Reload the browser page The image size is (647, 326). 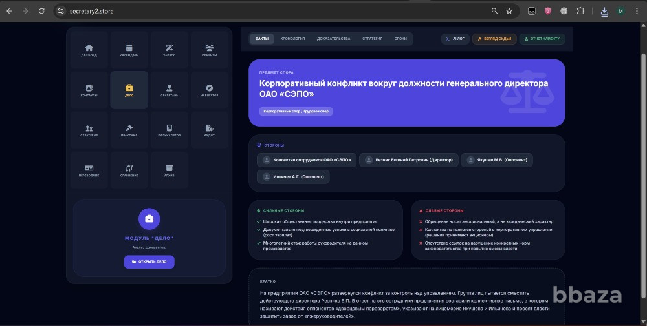tap(41, 11)
